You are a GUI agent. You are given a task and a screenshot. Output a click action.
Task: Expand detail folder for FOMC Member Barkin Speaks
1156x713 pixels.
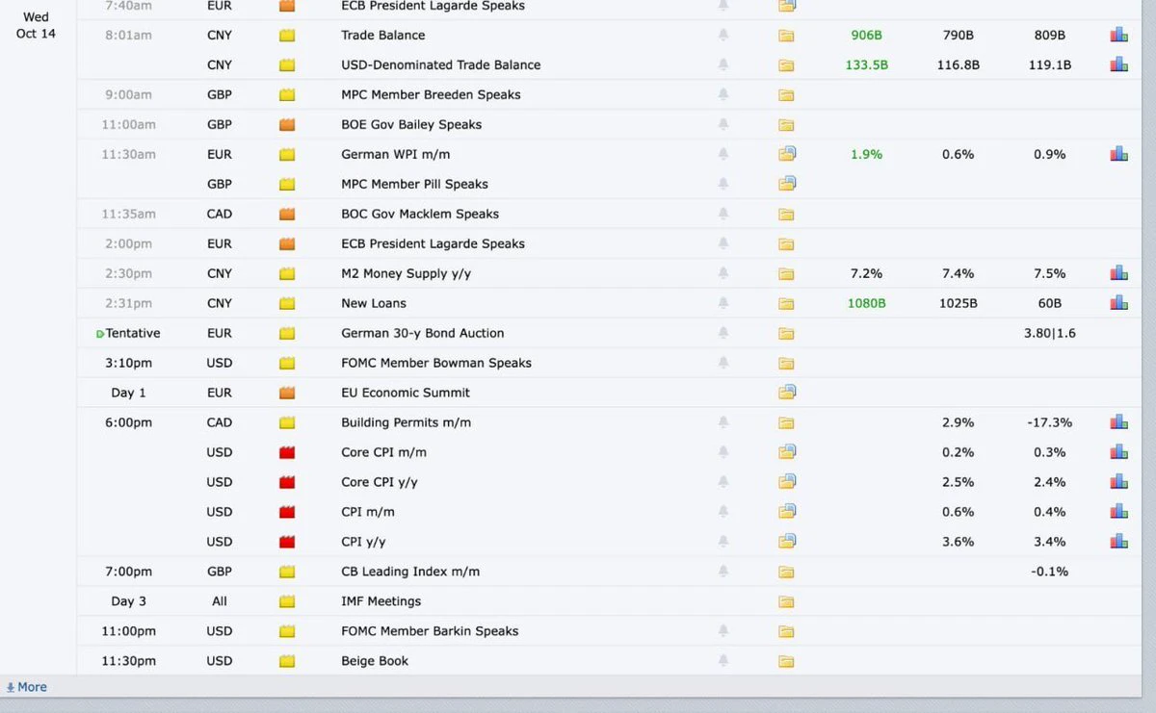[x=786, y=631]
